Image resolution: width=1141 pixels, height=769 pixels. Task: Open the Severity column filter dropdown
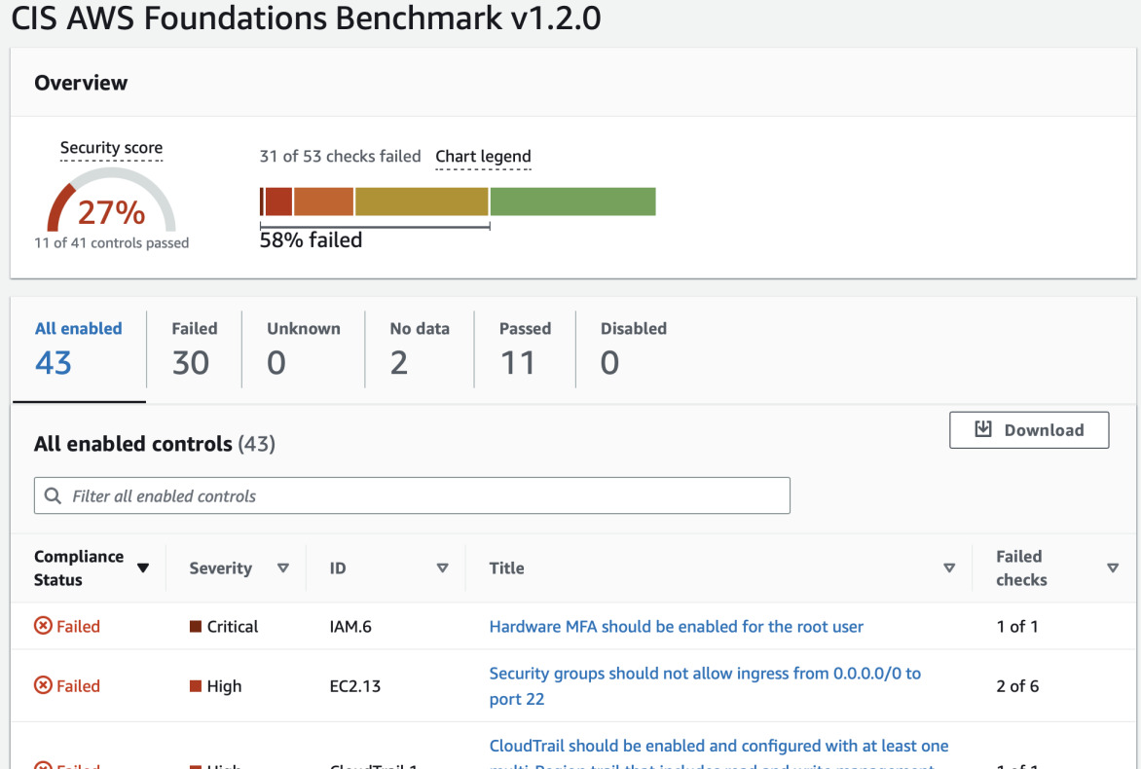(x=283, y=568)
